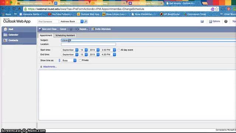
Task: Click the Help question mark icon
Action: click(x=226, y=21)
